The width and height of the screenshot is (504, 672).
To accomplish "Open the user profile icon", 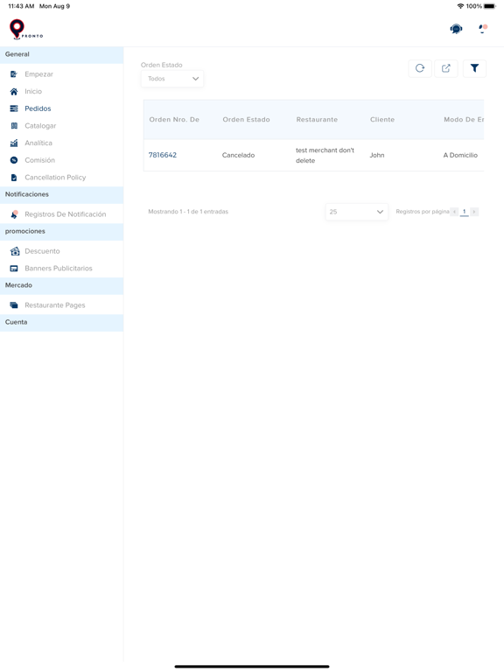I will point(483,29).
